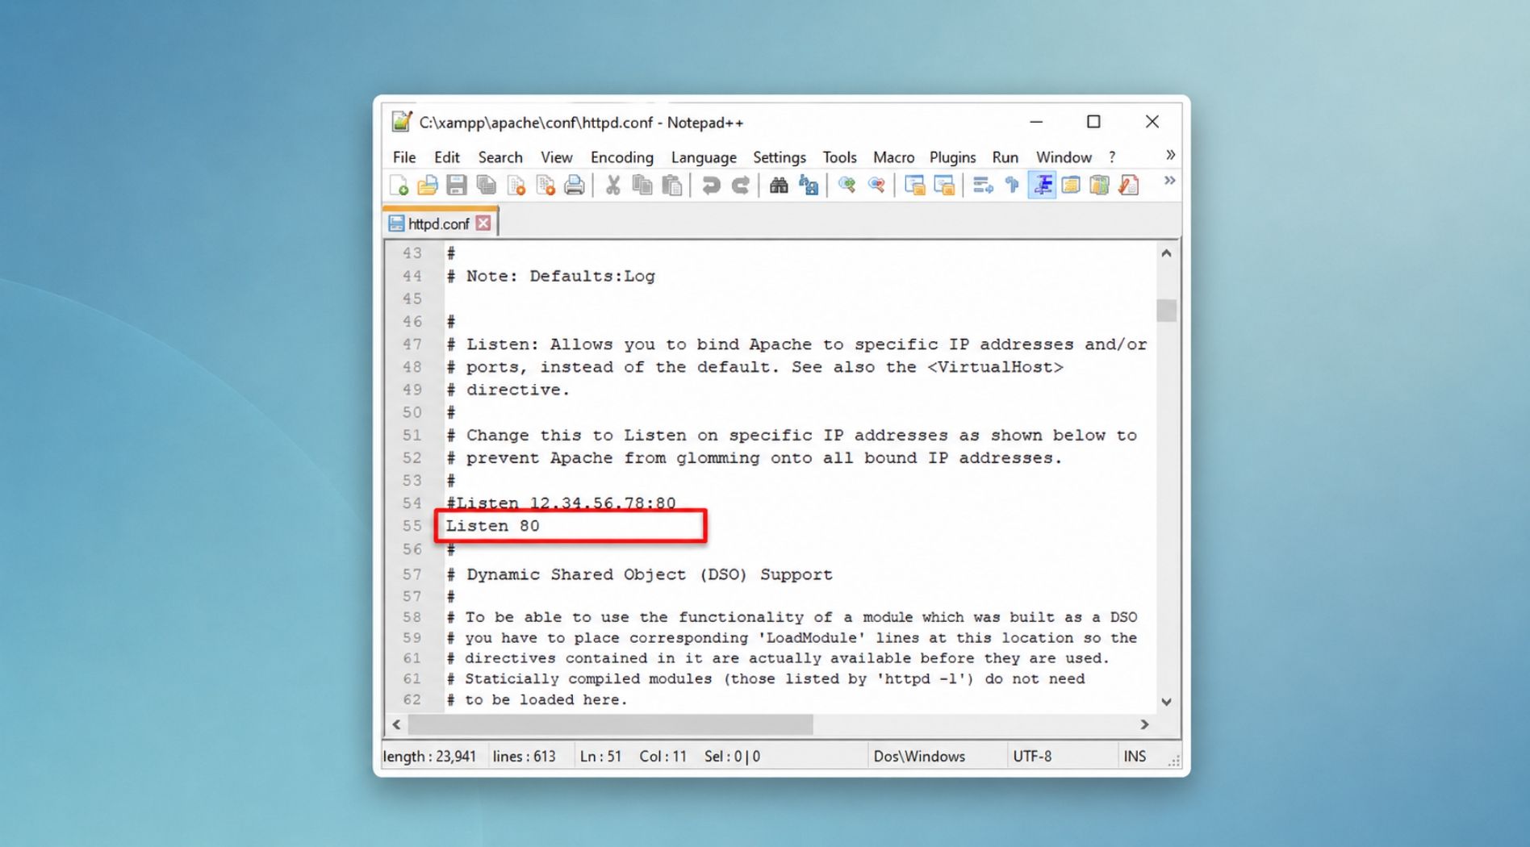Click the 'Listen 80' line of text
The height and width of the screenshot is (847, 1530).
(492, 526)
